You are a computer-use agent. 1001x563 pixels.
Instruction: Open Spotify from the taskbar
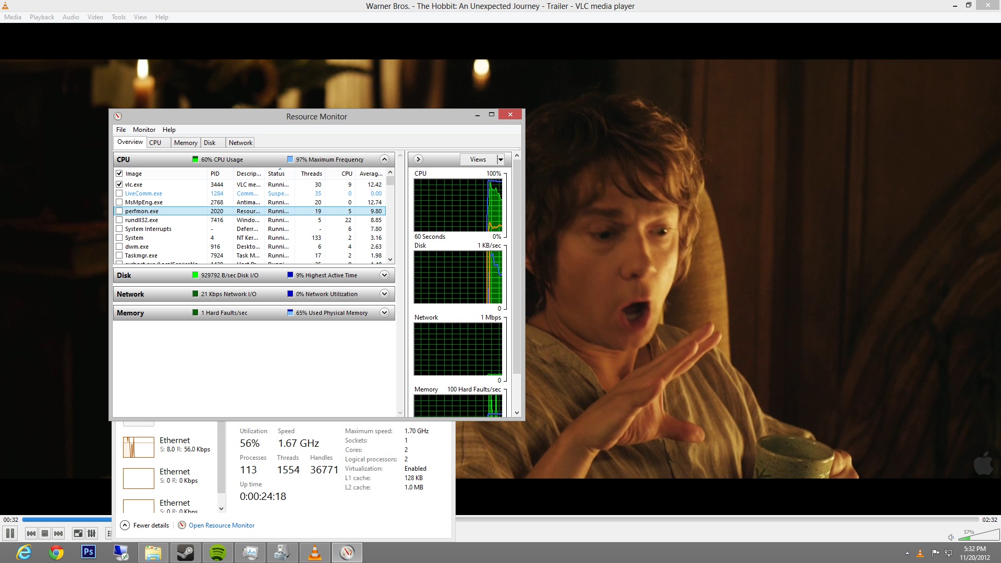click(217, 553)
